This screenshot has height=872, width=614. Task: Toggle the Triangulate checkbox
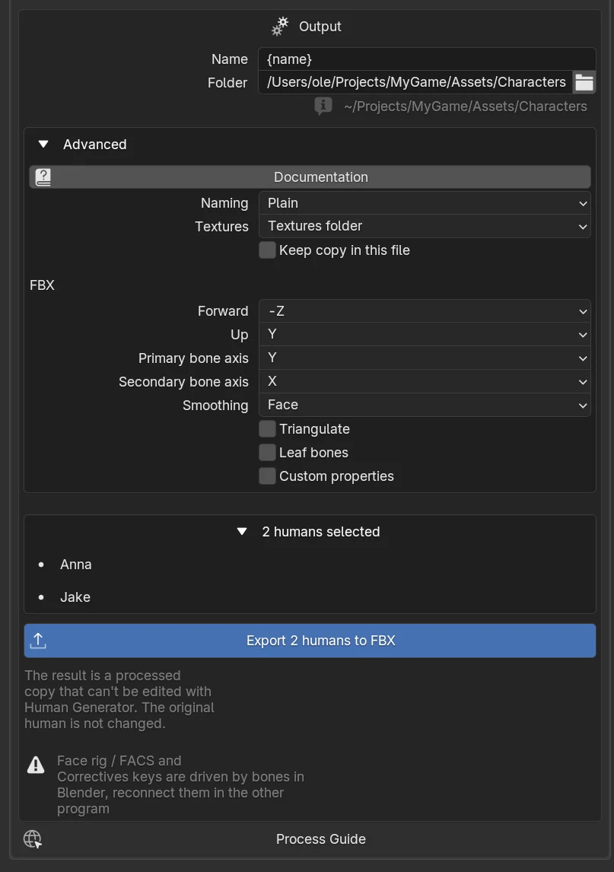pyautogui.click(x=268, y=428)
